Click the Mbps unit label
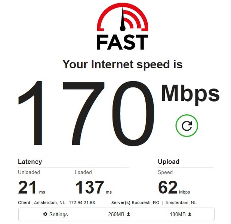 [x=190, y=94]
